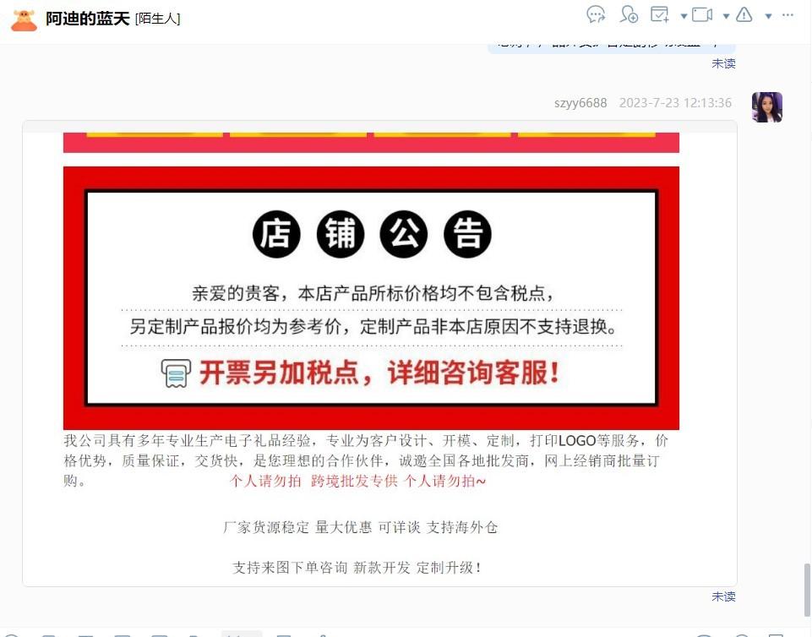
Task: Click the red 开票另加税点 notice text
Action: (379, 373)
